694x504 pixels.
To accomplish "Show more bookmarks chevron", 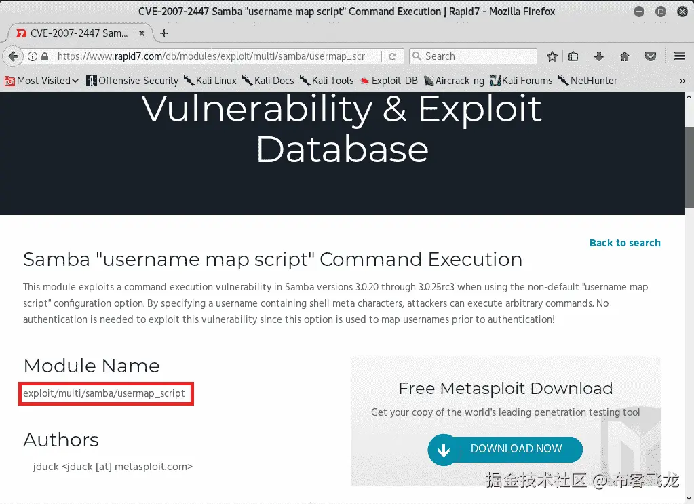I will 682,81.
